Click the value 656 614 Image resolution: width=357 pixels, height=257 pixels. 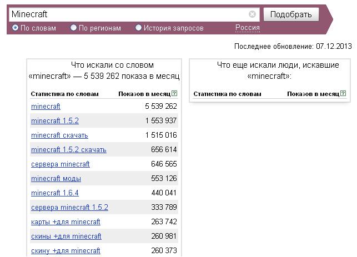[164, 149]
